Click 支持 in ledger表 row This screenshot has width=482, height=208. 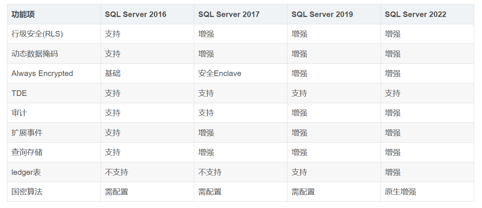pyautogui.click(x=299, y=172)
